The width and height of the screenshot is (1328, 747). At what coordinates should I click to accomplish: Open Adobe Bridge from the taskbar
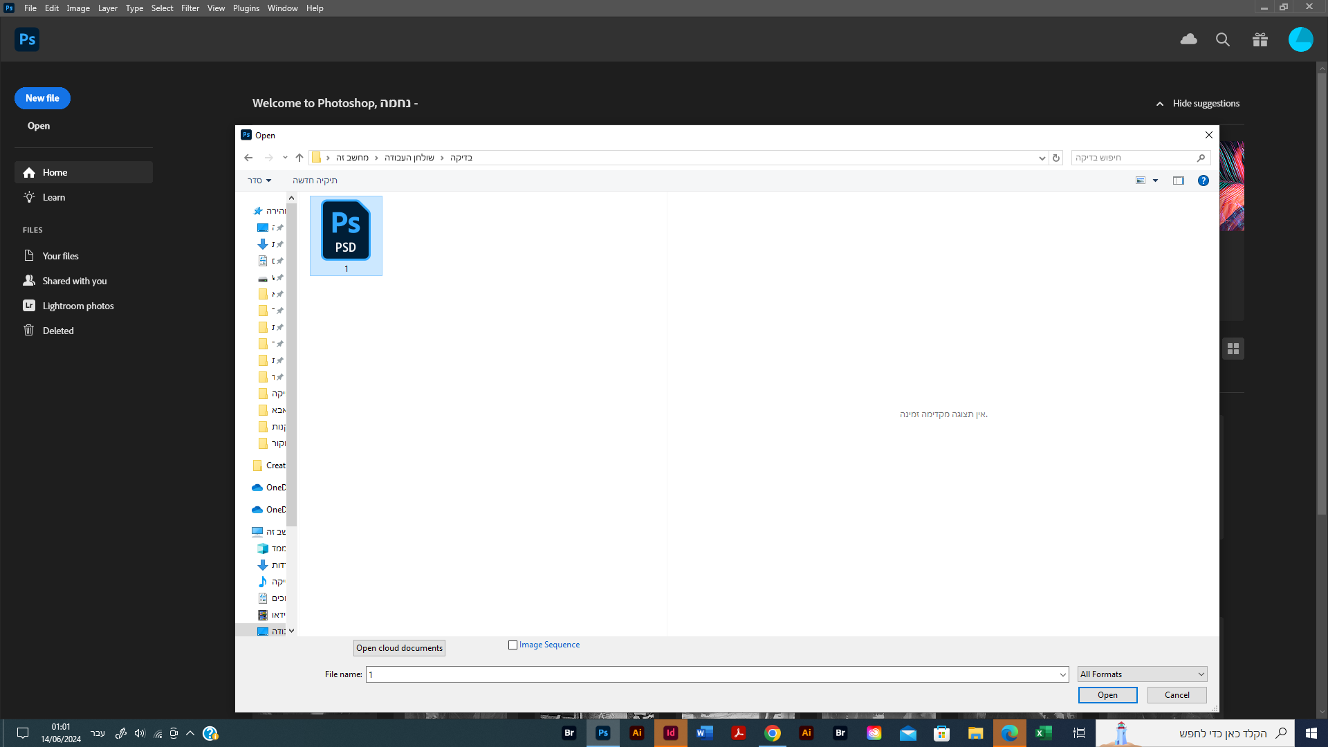tap(569, 733)
